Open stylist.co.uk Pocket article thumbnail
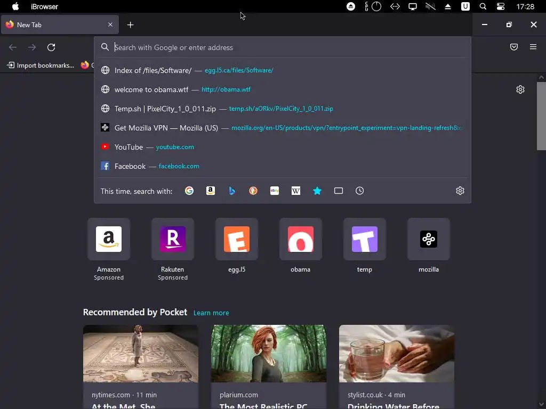The width and height of the screenshot is (546, 409). [397, 354]
